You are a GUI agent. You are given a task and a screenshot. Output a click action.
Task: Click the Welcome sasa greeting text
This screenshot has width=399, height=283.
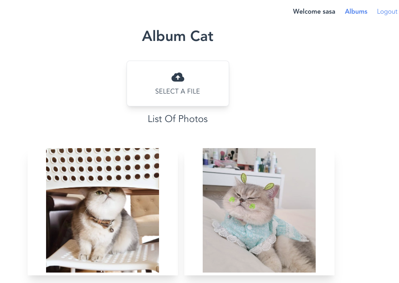click(314, 12)
